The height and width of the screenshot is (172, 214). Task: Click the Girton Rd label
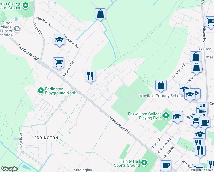click(37, 28)
